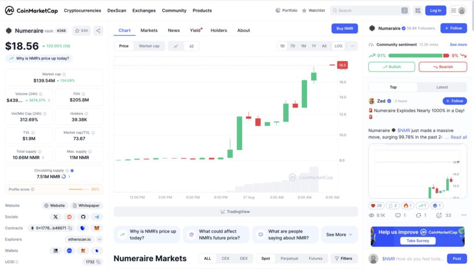The image size is (474, 269).
Task: Switch to the candlestick chart icon
Action: (x=191, y=46)
